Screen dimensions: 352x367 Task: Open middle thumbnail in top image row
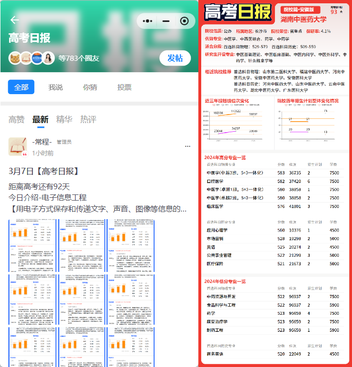(81, 245)
